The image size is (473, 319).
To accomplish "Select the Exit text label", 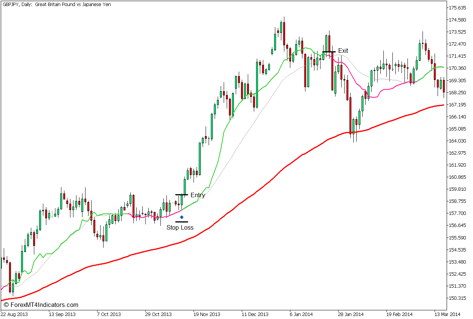I will pyautogui.click(x=343, y=51).
